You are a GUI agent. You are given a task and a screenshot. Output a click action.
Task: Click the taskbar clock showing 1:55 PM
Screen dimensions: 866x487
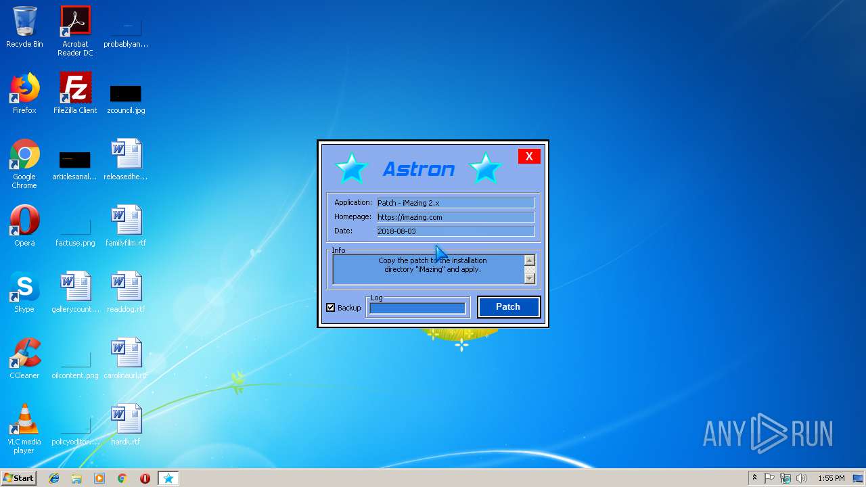[831, 478]
